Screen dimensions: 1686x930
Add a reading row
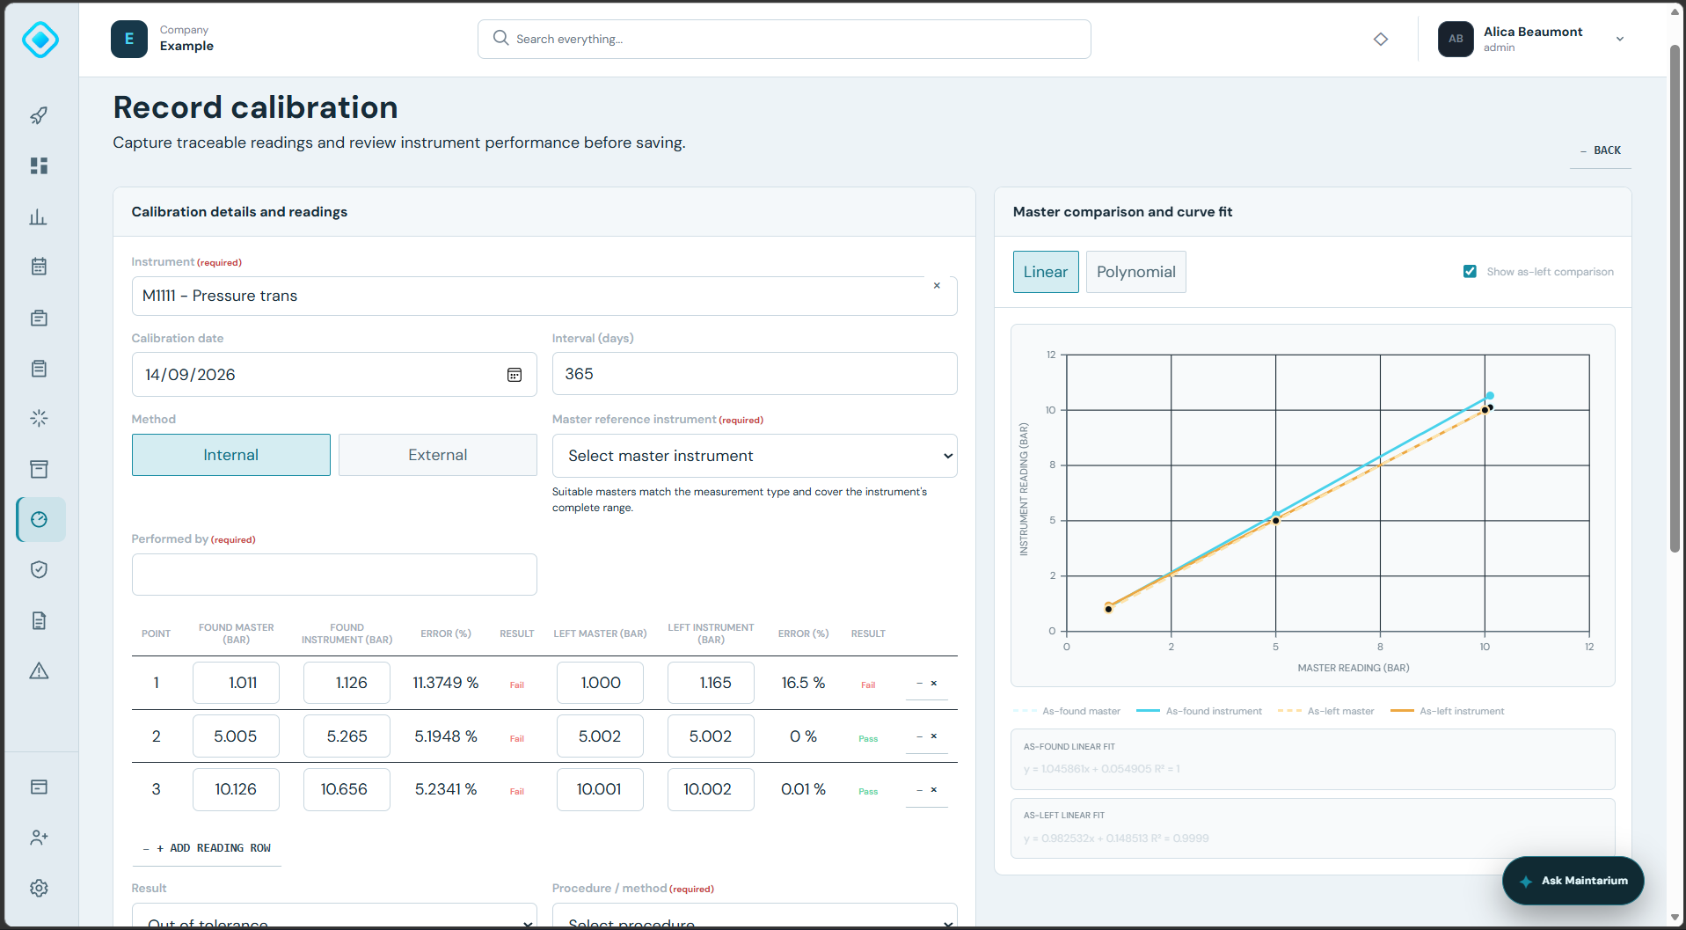click(x=208, y=848)
